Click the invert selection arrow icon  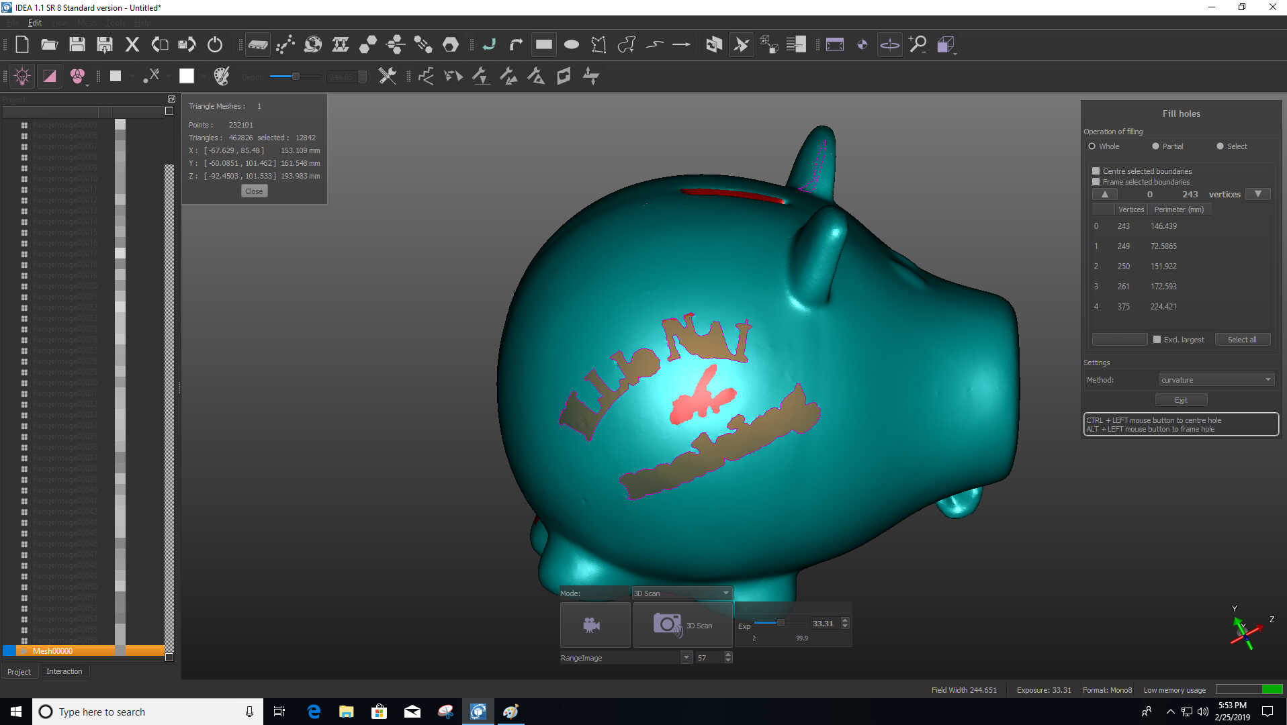742,45
